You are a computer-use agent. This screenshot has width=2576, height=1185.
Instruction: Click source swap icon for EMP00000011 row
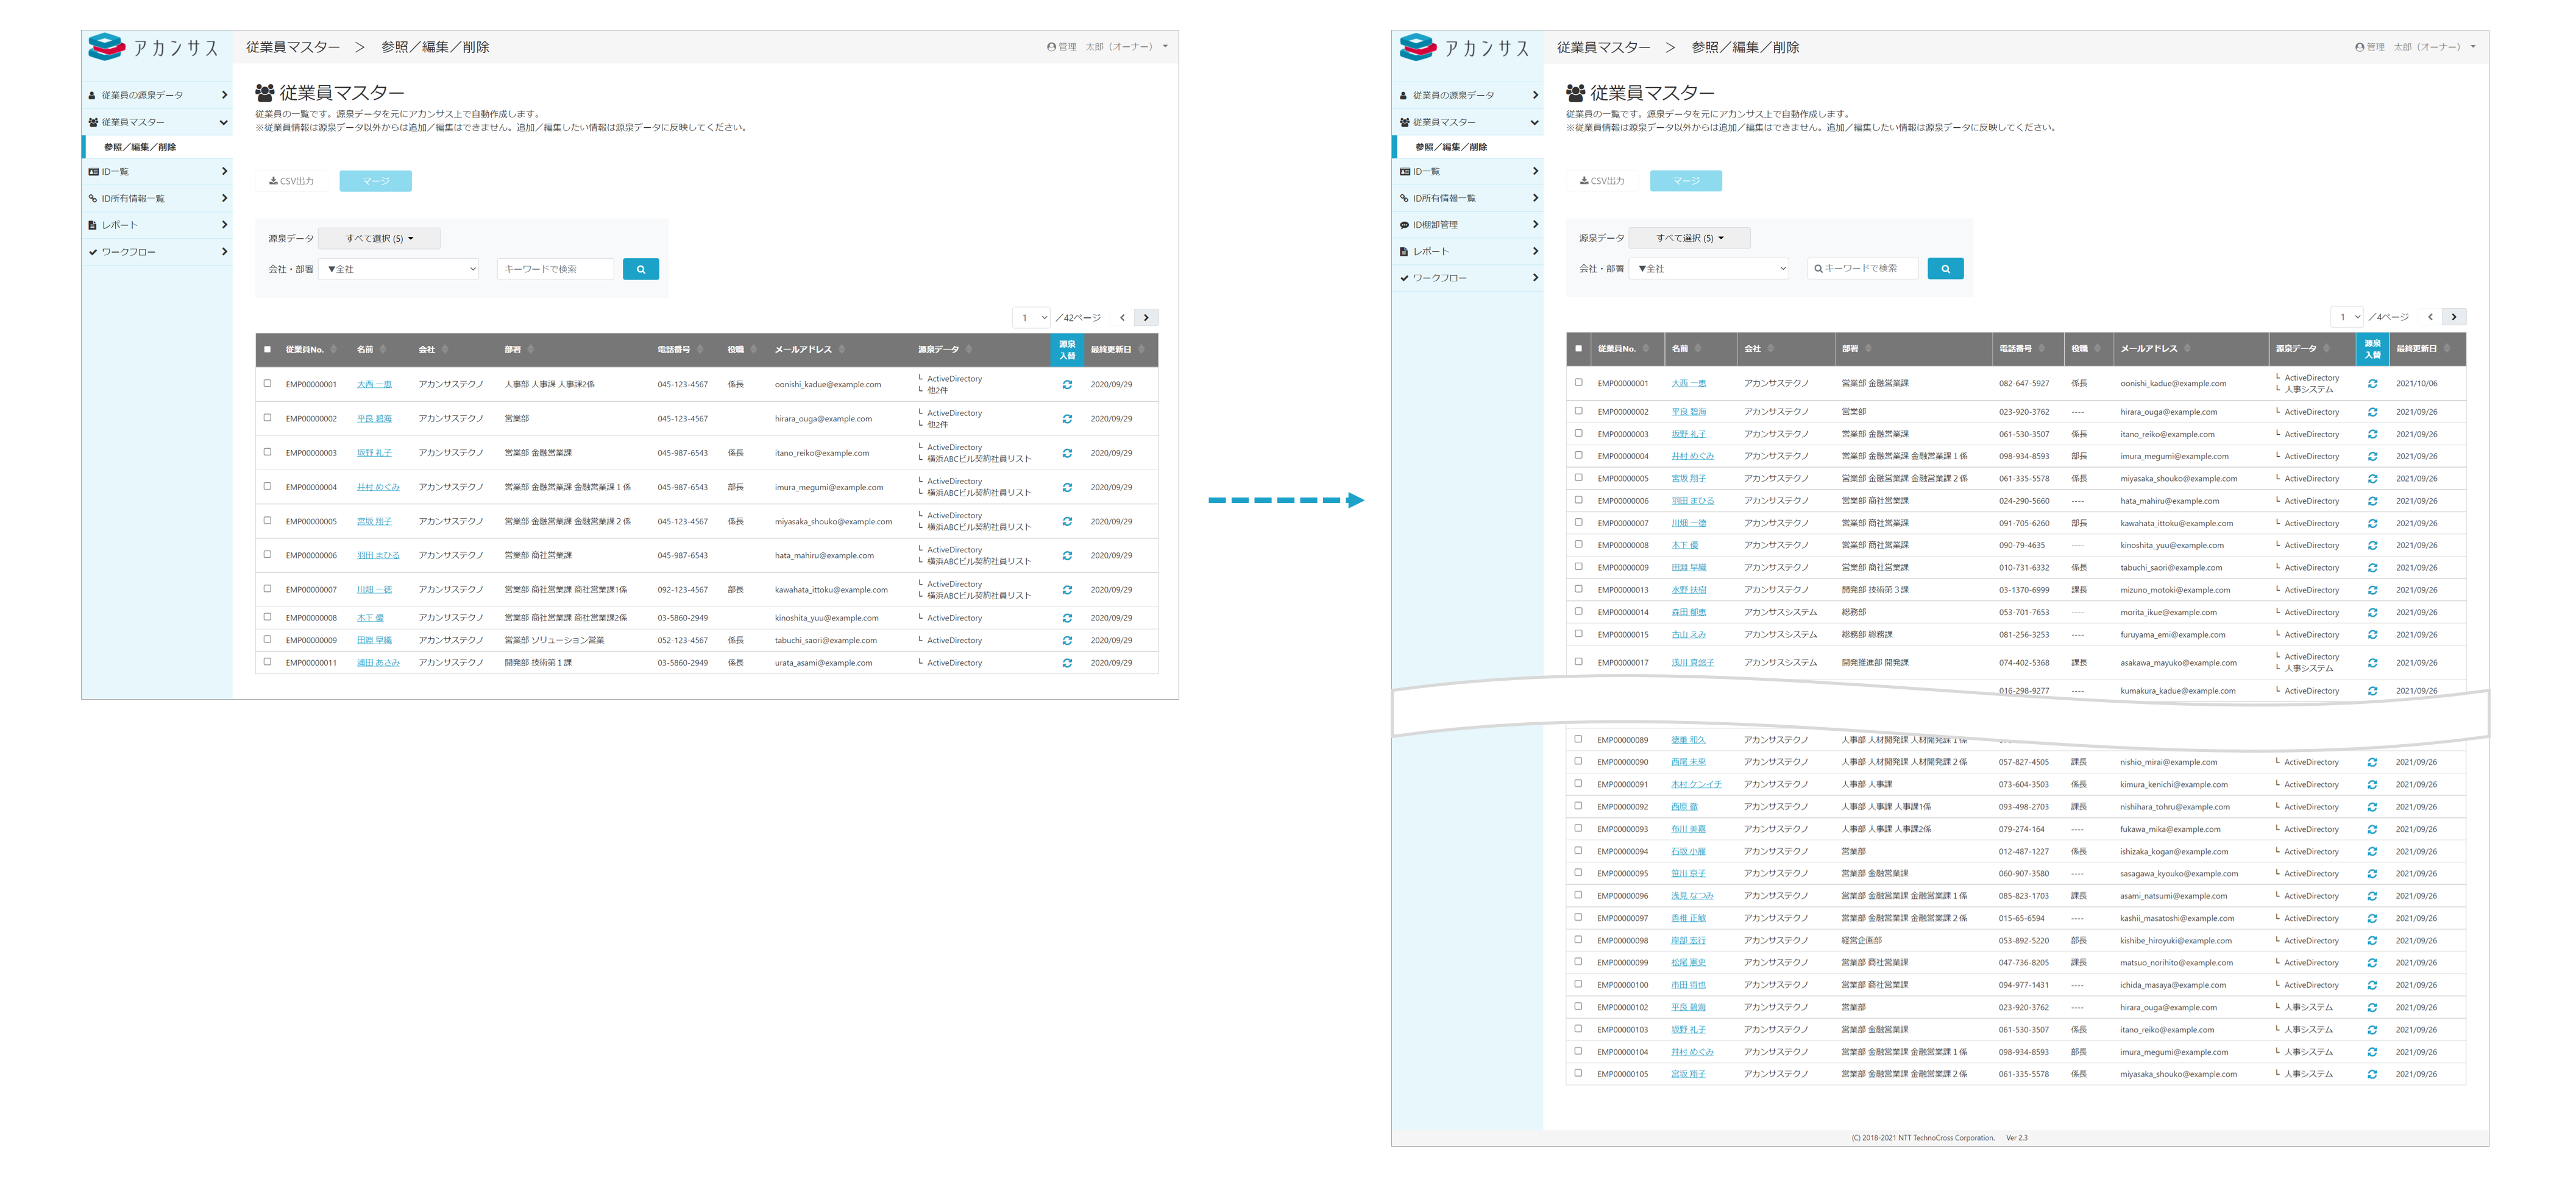click(x=1067, y=663)
